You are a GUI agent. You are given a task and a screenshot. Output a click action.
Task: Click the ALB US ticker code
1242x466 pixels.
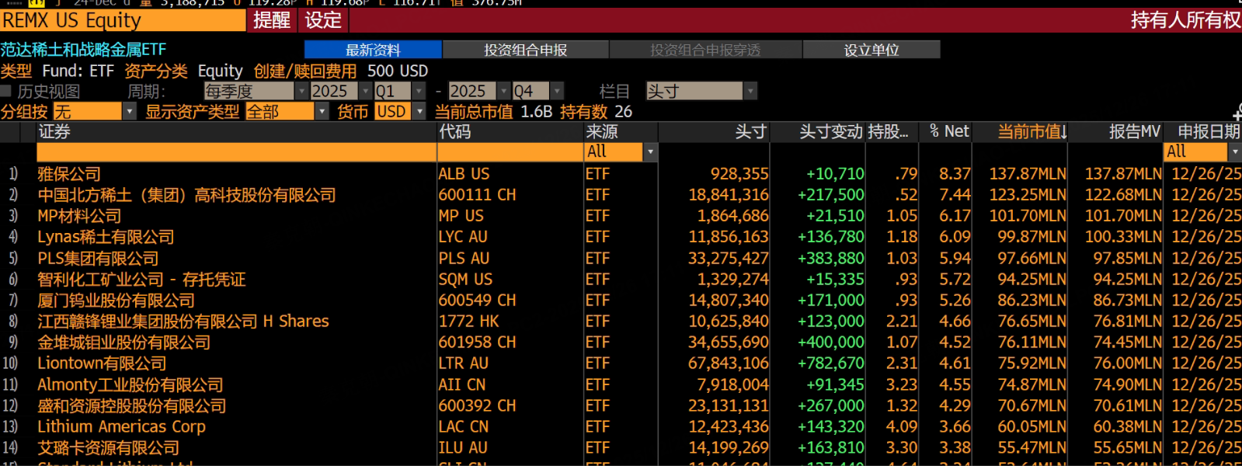click(x=464, y=174)
